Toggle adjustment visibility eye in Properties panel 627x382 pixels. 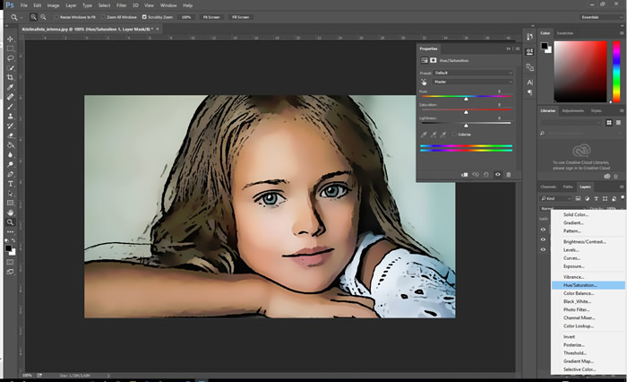click(x=498, y=175)
